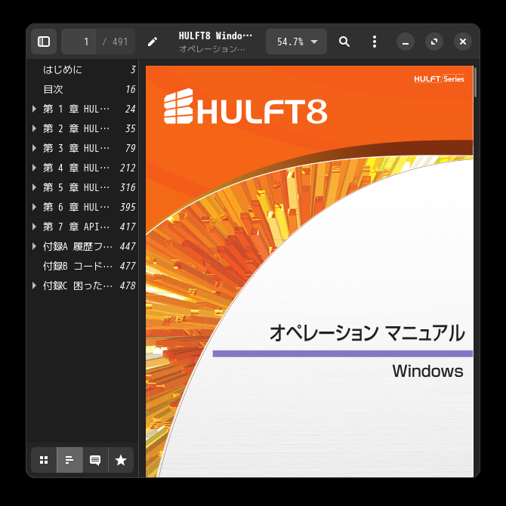
Task: Maximize the document viewer window
Action: (434, 42)
